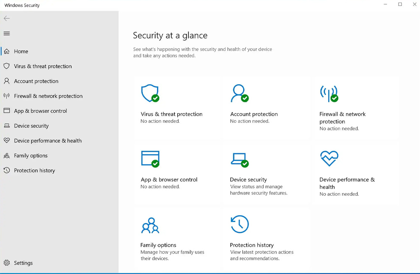Open Account protection from sidebar

coord(36,81)
